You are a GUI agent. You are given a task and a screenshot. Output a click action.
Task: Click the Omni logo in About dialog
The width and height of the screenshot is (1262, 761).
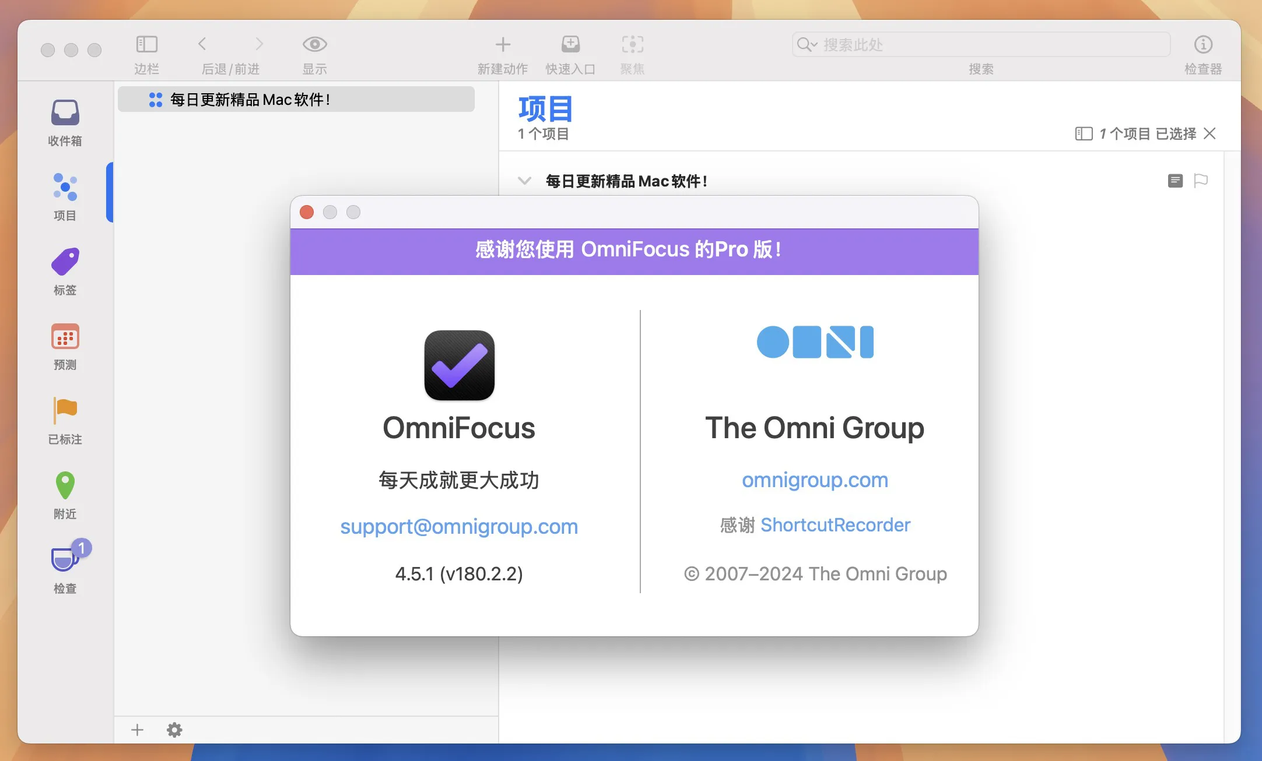pyautogui.click(x=815, y=342)
